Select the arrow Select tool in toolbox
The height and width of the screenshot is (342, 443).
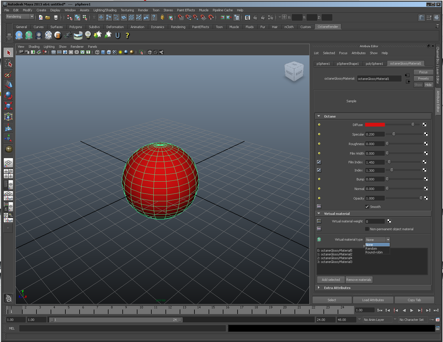pyautogui.click(x=8, y=52)
